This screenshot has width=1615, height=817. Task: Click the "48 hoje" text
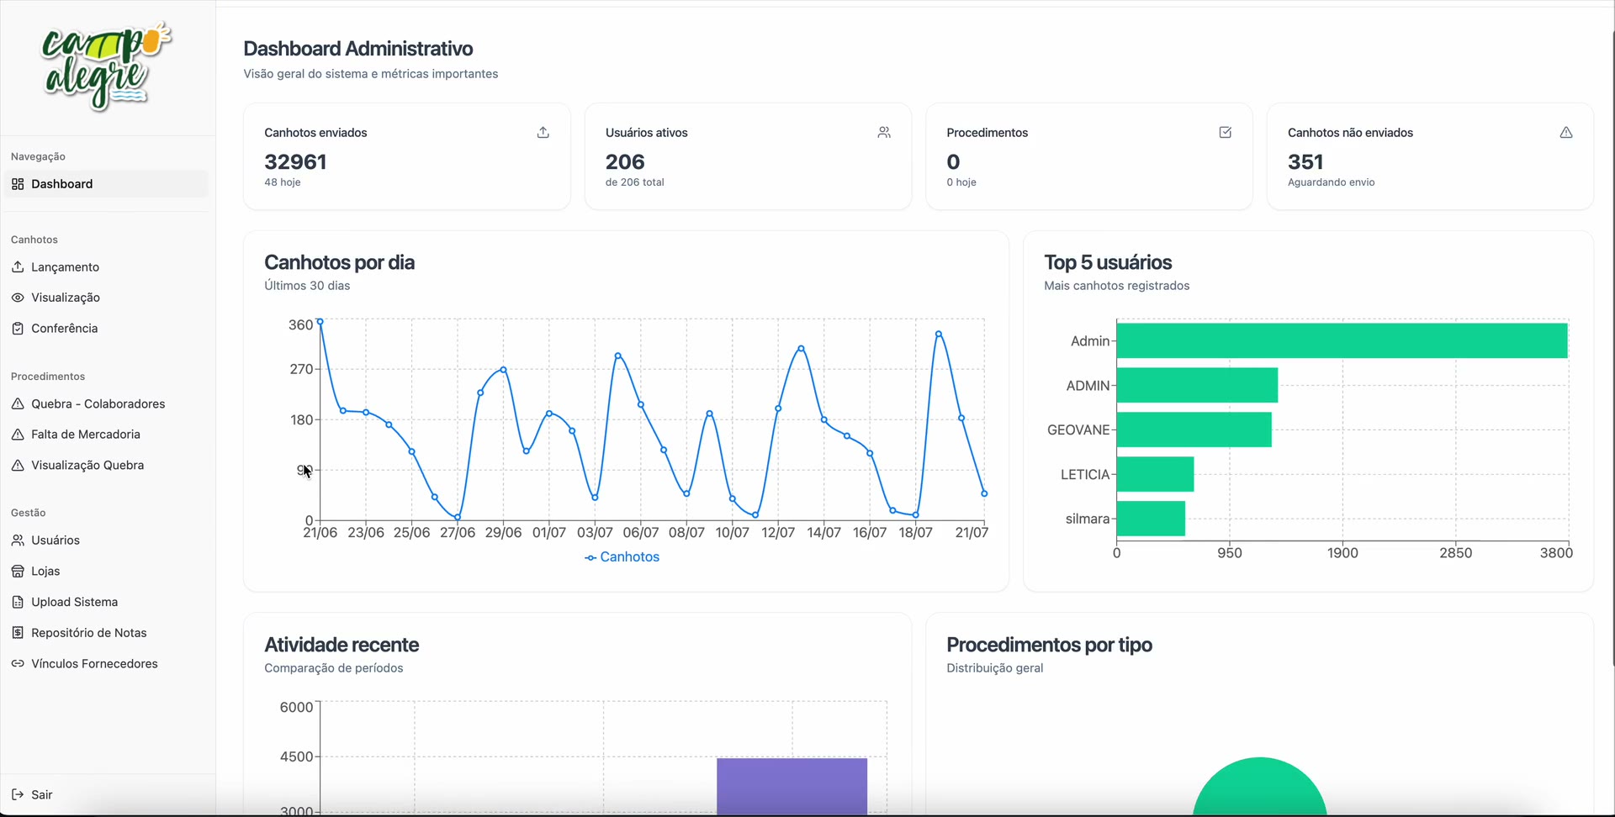coord(283,182)
